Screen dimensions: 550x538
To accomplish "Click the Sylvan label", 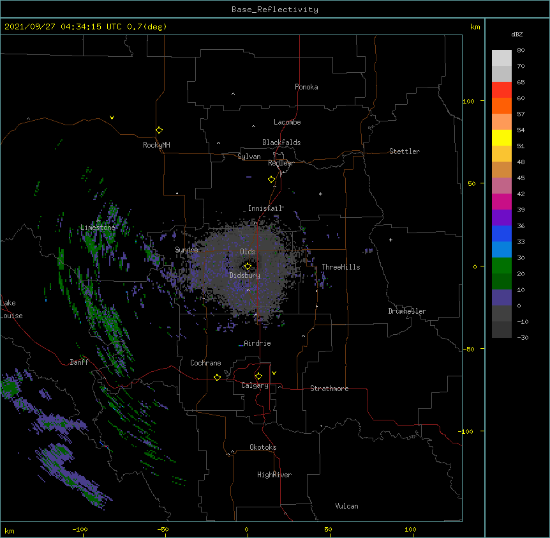I will pos(249,157).
